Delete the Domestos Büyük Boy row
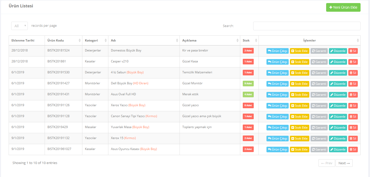Screen dimensions: 370x177 (x=353, y=51)
